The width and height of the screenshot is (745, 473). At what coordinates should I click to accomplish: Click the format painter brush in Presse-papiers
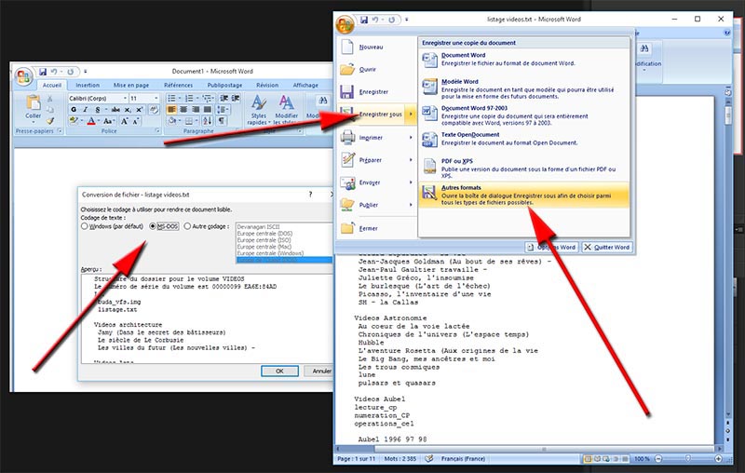pos(50,121)
